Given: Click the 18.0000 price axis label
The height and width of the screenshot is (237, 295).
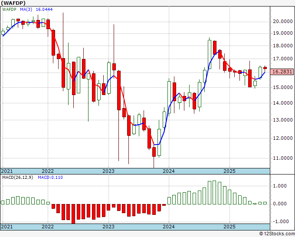Looking at the screenshot, I should click(x=283, y=46).
